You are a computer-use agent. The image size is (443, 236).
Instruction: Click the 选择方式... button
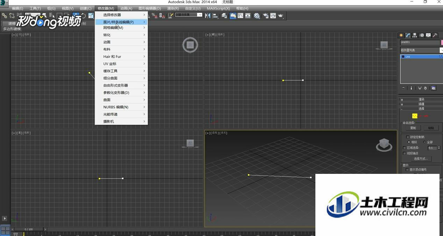(421, 159)
